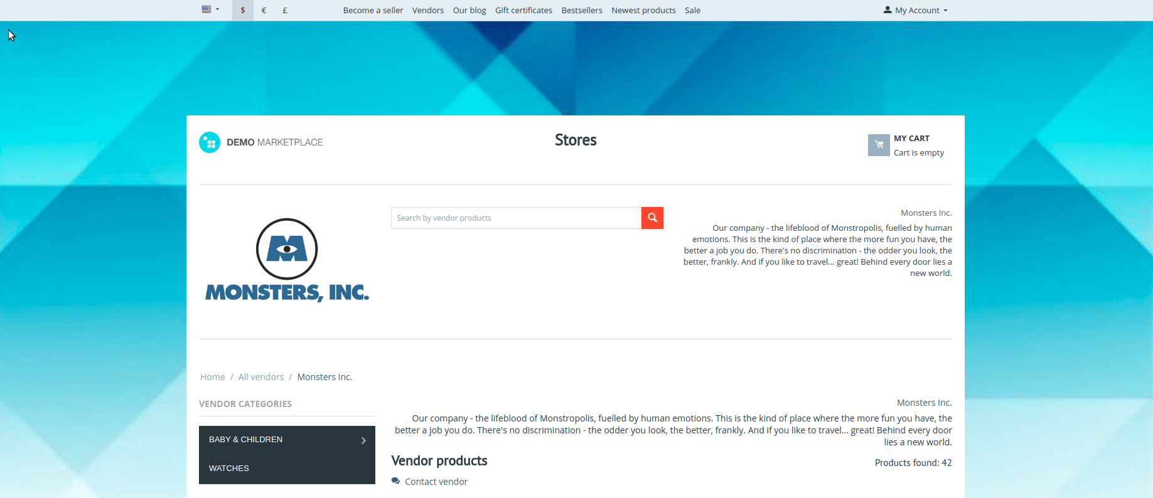Click the Demo Marketplace logo
Viewport: 1153px width, 498px height.
tap(261, 142)
